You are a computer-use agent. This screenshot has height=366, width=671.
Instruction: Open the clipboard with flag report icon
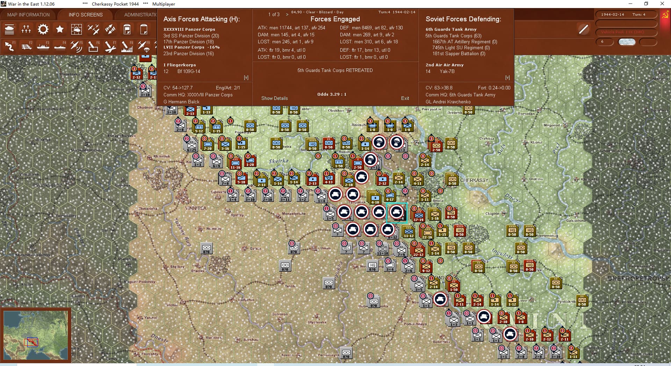pos(127,29)
